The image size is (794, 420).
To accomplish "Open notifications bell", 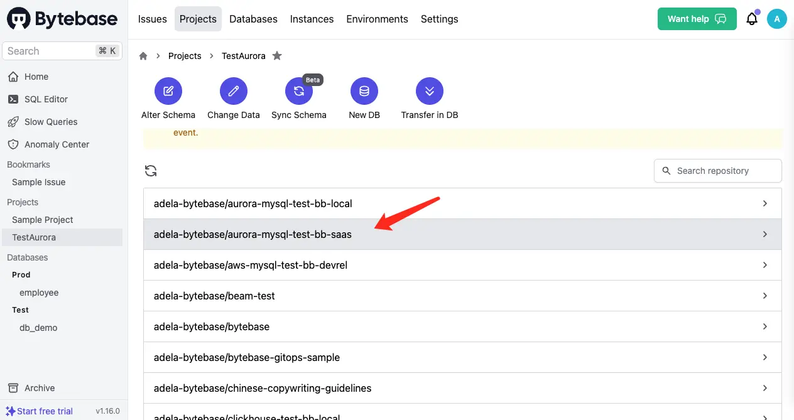I will (x=752, y=19).
